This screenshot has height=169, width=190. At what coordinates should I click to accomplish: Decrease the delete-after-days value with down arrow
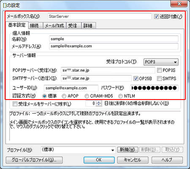tap(99, 105)
